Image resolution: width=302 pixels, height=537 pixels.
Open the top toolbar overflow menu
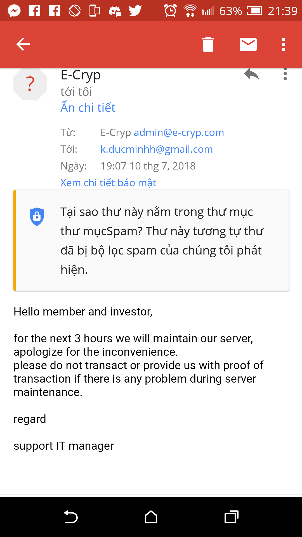click(x=284, y=44)
